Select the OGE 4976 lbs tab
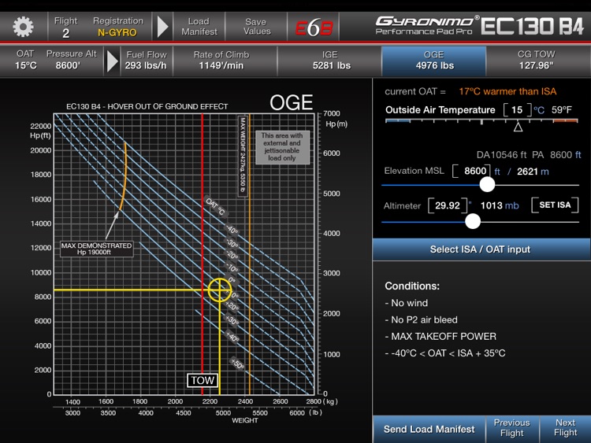The height and width of the screenshot is (443, 591). (x=434, y=61)
